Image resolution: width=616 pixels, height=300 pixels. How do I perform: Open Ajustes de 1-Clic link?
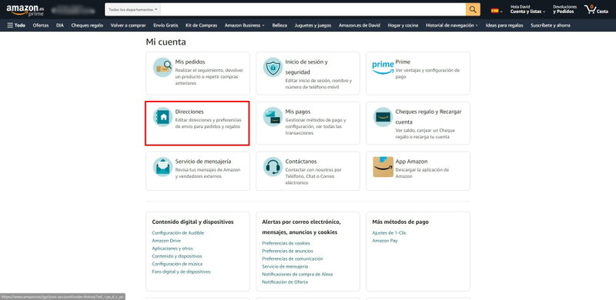[390, 233]
